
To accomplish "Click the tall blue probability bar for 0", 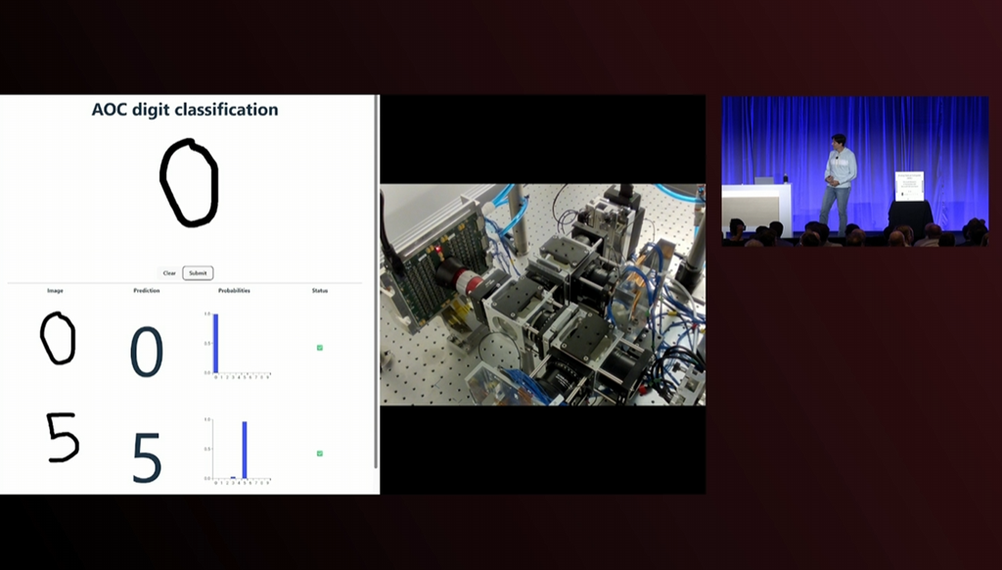I will click(x=216, y=343).
